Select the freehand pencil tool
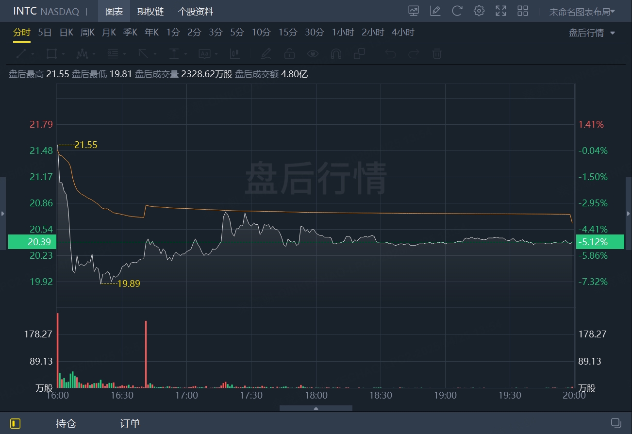This screenshot has width=632, height=434. pyautogui.click(x=266, y=53)
